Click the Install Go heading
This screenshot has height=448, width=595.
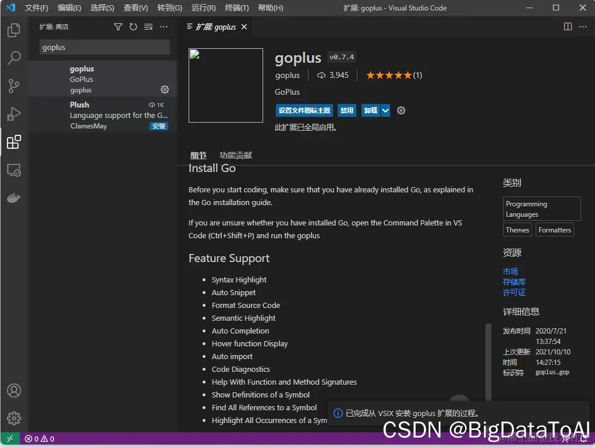coord(212,168)
